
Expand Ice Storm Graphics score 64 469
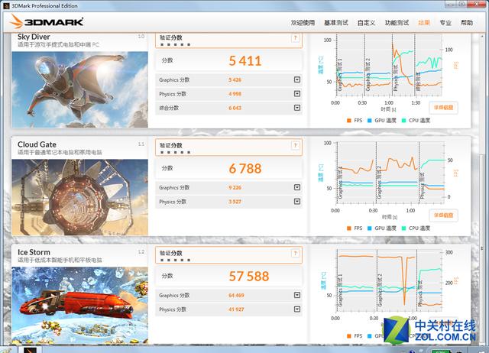[x=297, y=295]
